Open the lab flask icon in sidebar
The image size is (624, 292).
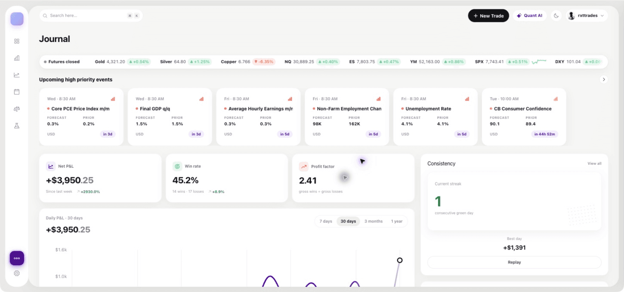pos(17,126)
